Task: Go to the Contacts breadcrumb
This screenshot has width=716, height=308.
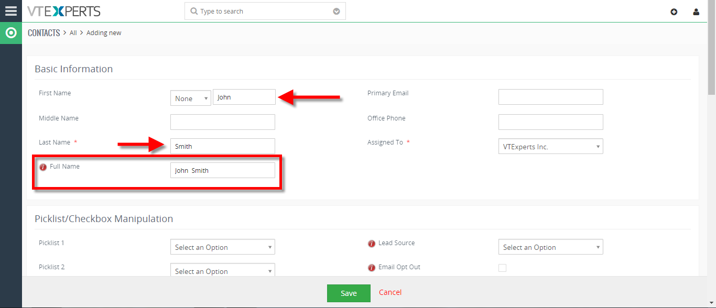Action: coord(44,32)
